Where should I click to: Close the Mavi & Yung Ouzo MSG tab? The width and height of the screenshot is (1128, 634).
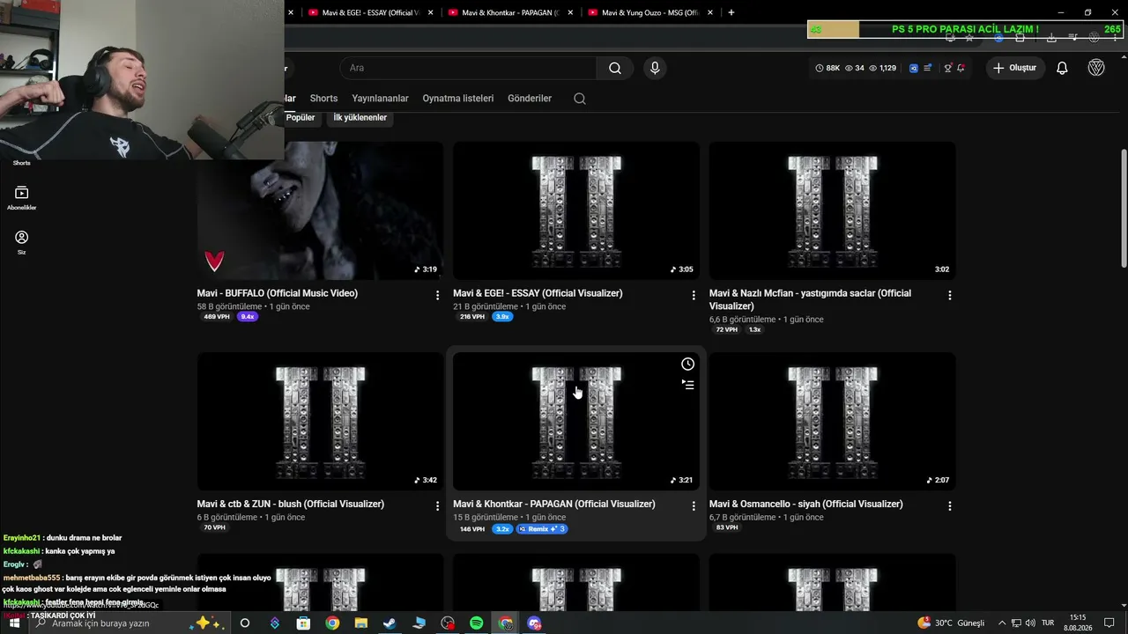point(709,12)
